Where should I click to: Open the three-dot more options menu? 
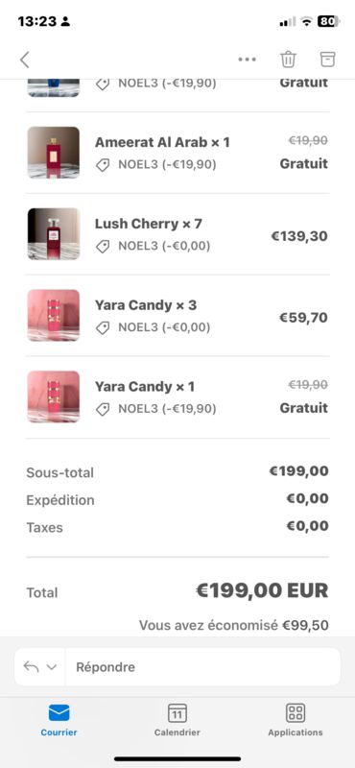247,60
